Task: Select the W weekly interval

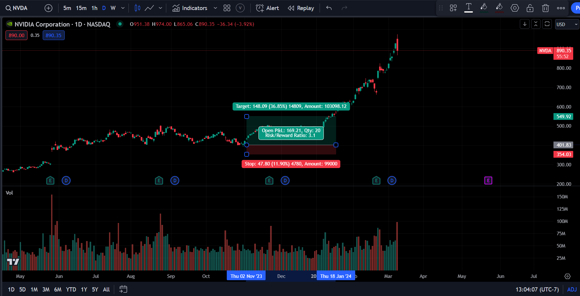Action: (x=113, y=8)
